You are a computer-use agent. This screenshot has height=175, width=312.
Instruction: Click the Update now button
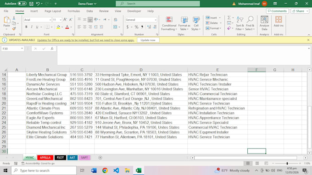pos(148,40)
